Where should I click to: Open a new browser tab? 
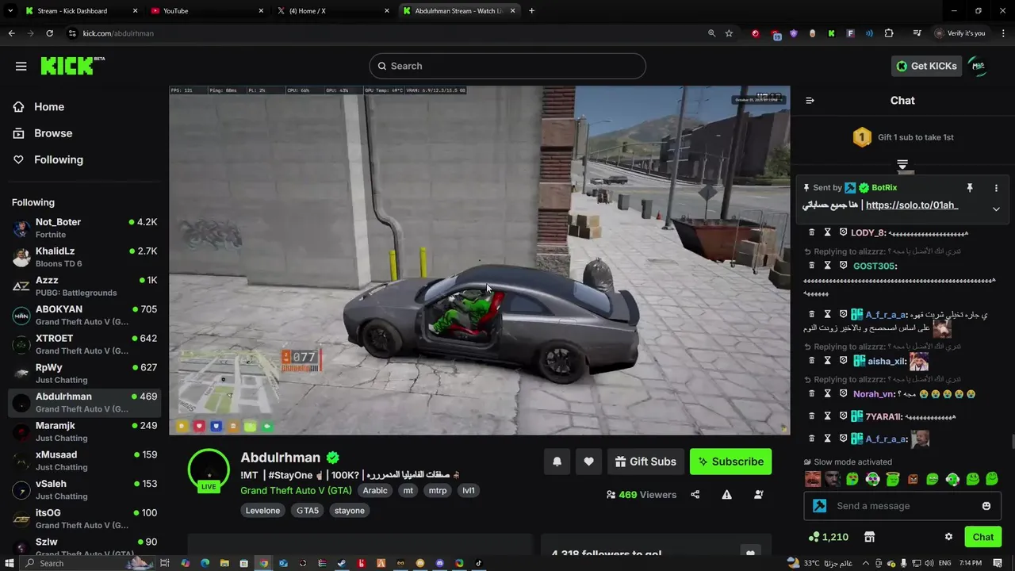(531, 11)
